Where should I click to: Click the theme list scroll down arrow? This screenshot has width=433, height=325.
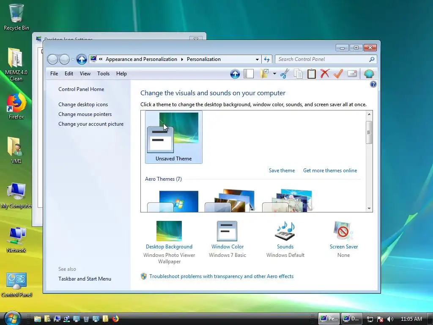click(369, 209)
